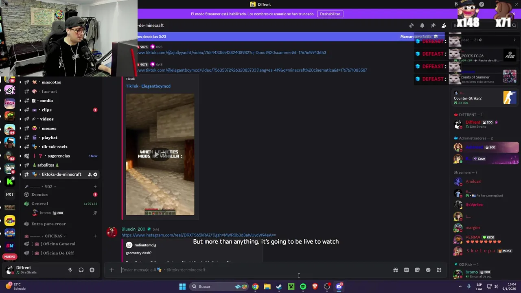The width and height of the screenshot is (521, 293).
Task: Open the PXT server icon
Action: coord(10,195)
